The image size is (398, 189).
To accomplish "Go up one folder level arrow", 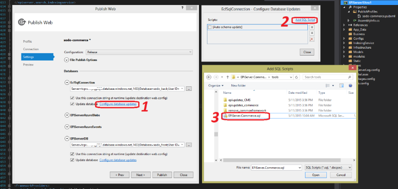I will click(227, 77).
